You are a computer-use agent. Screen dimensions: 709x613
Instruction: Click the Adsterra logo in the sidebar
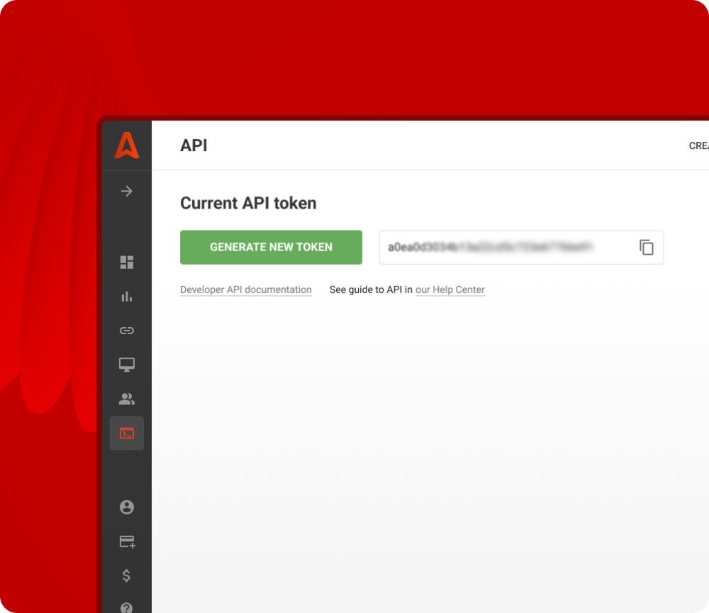[x=127, y=145]
